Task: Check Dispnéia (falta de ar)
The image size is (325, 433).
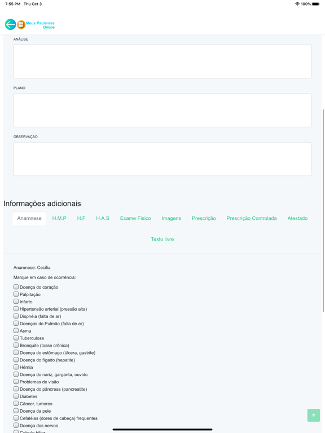Action: pyautogui.click(x=16, y=316)
